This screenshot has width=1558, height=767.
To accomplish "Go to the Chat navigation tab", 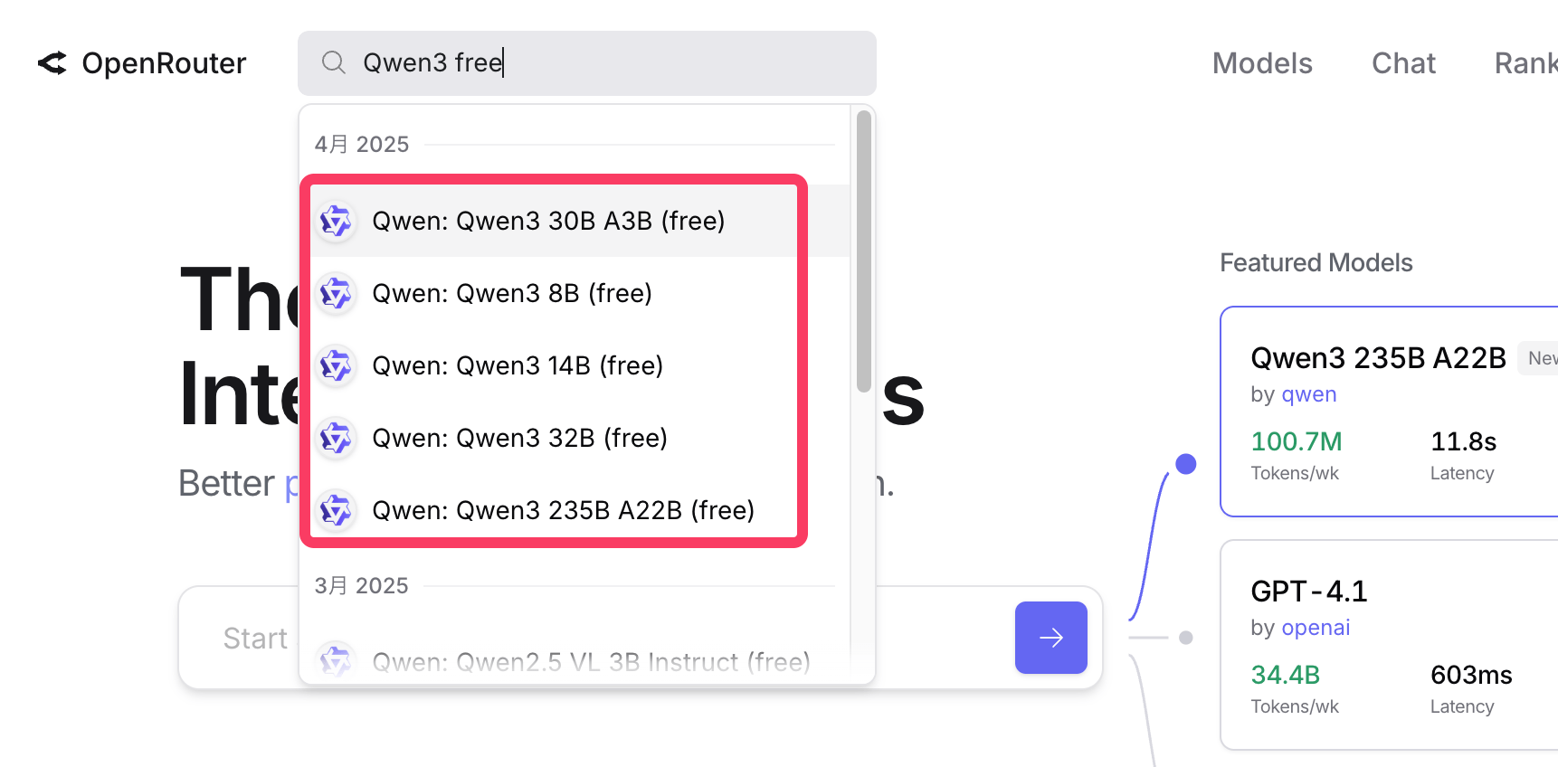I will [x=1403, y=63].
